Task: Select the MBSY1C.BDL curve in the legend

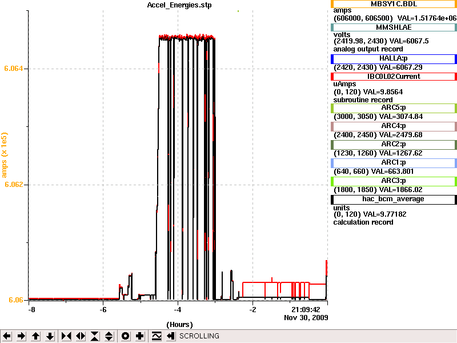Action: click(394, 4)
